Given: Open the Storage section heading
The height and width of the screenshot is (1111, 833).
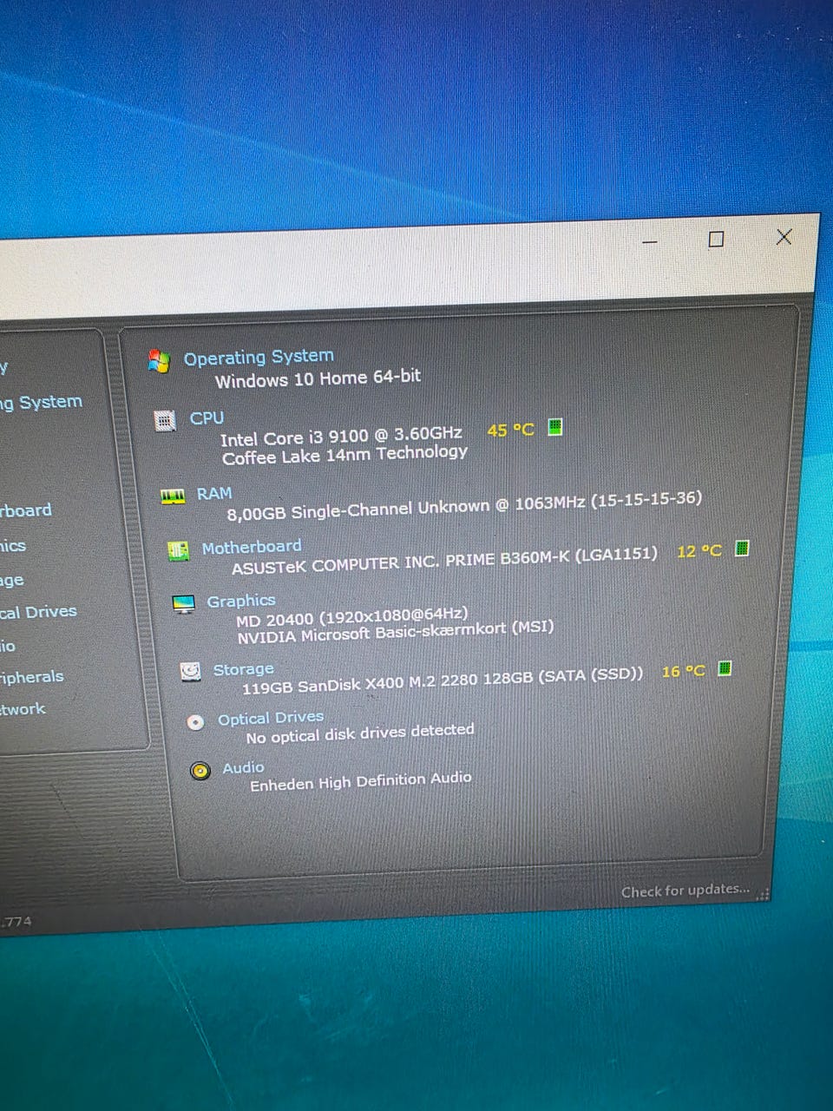Looking at the screenshot, I should [x=244, y=669].
